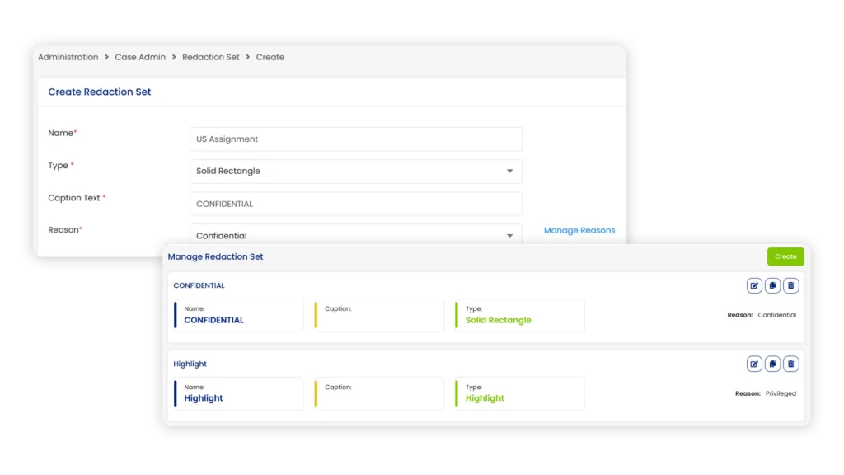Delete the CONFIDENTIAL redaction set using the trash icon
844x475 pixels.
coord(790,285)
